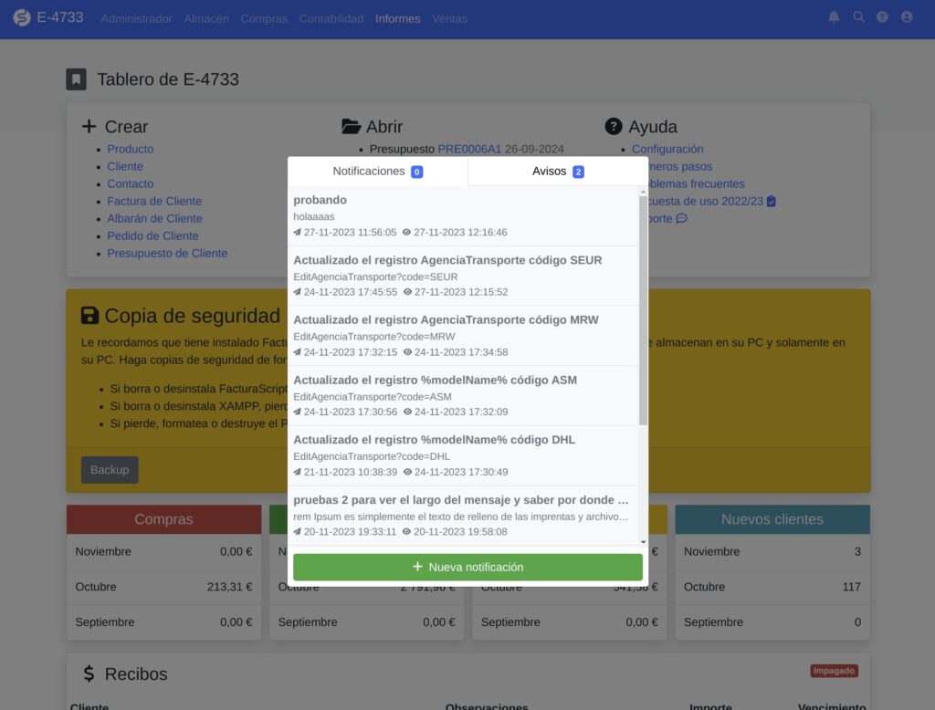935x710 pixels.
Task: Click the help question mark icon in navbar
Action: coord(882,17)
